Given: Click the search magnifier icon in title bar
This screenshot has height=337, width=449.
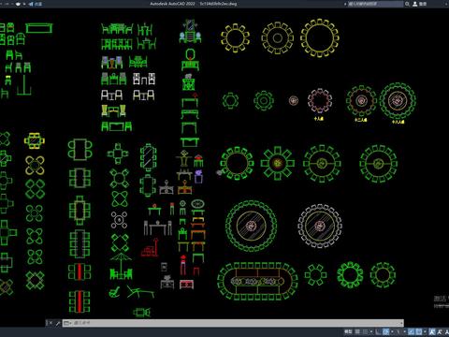Looking at the screenshot, I should [x=407, y=4].
